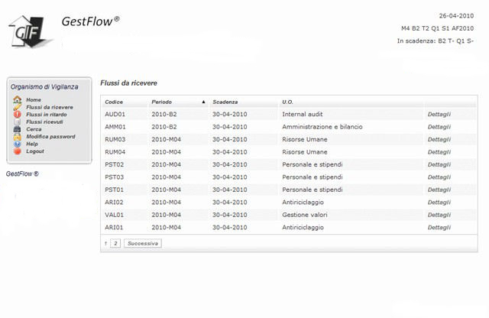Sort the table by Codice column header
Screen dimensions: 489x318
[114, 102]
